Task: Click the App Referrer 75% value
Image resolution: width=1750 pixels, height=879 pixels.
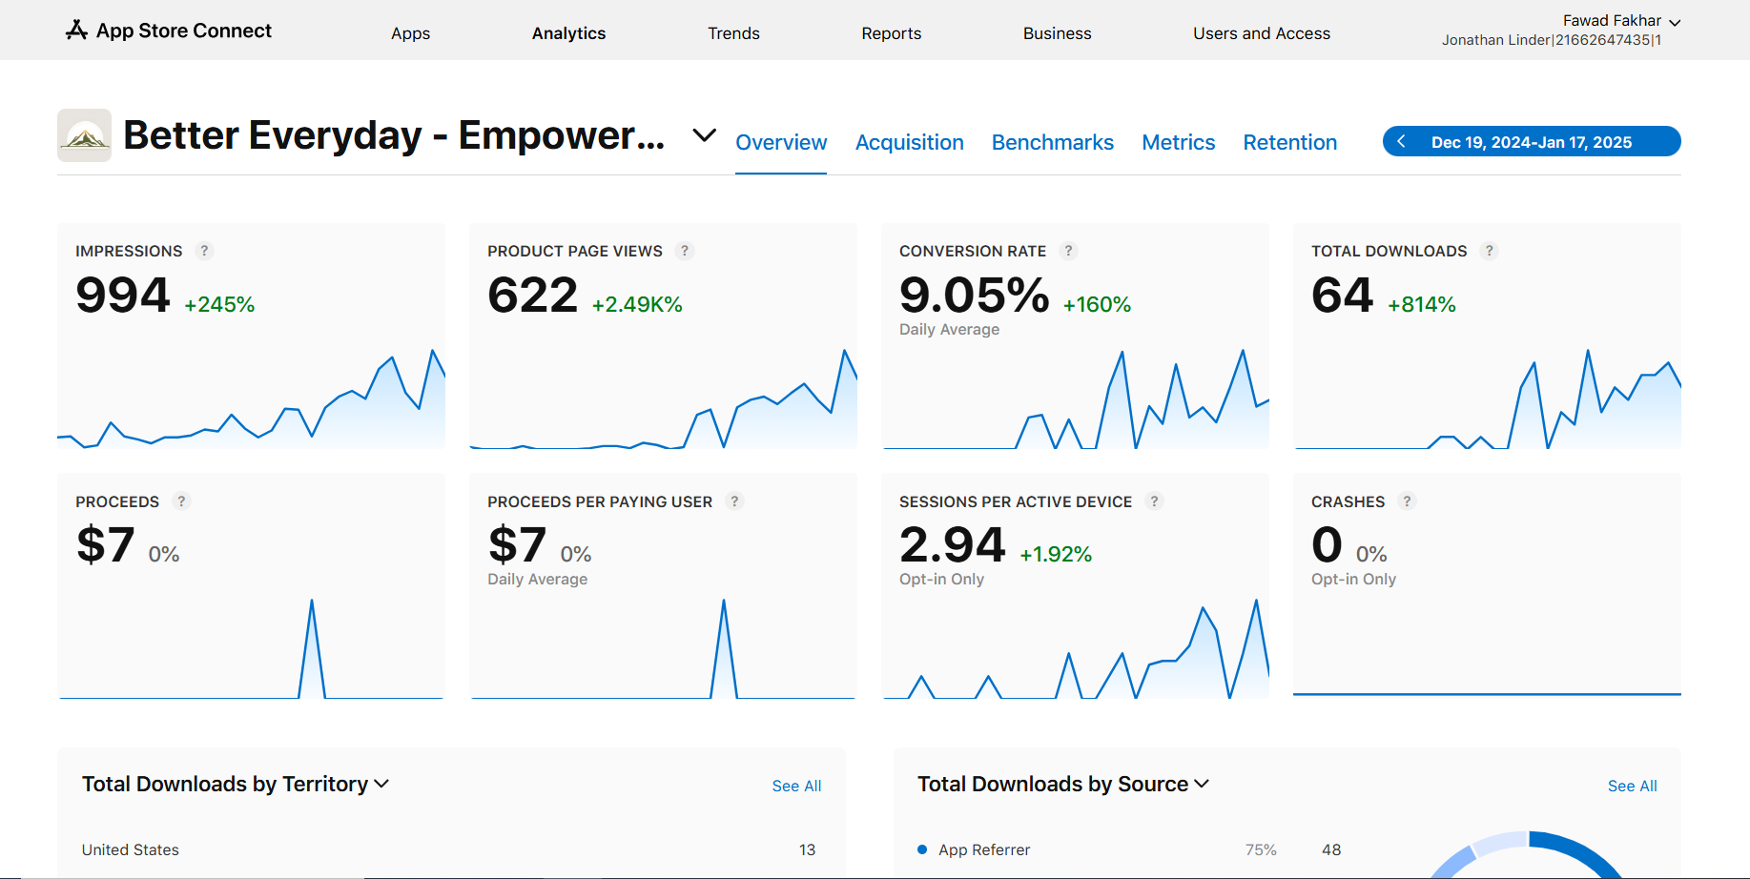Action: 1261,849
